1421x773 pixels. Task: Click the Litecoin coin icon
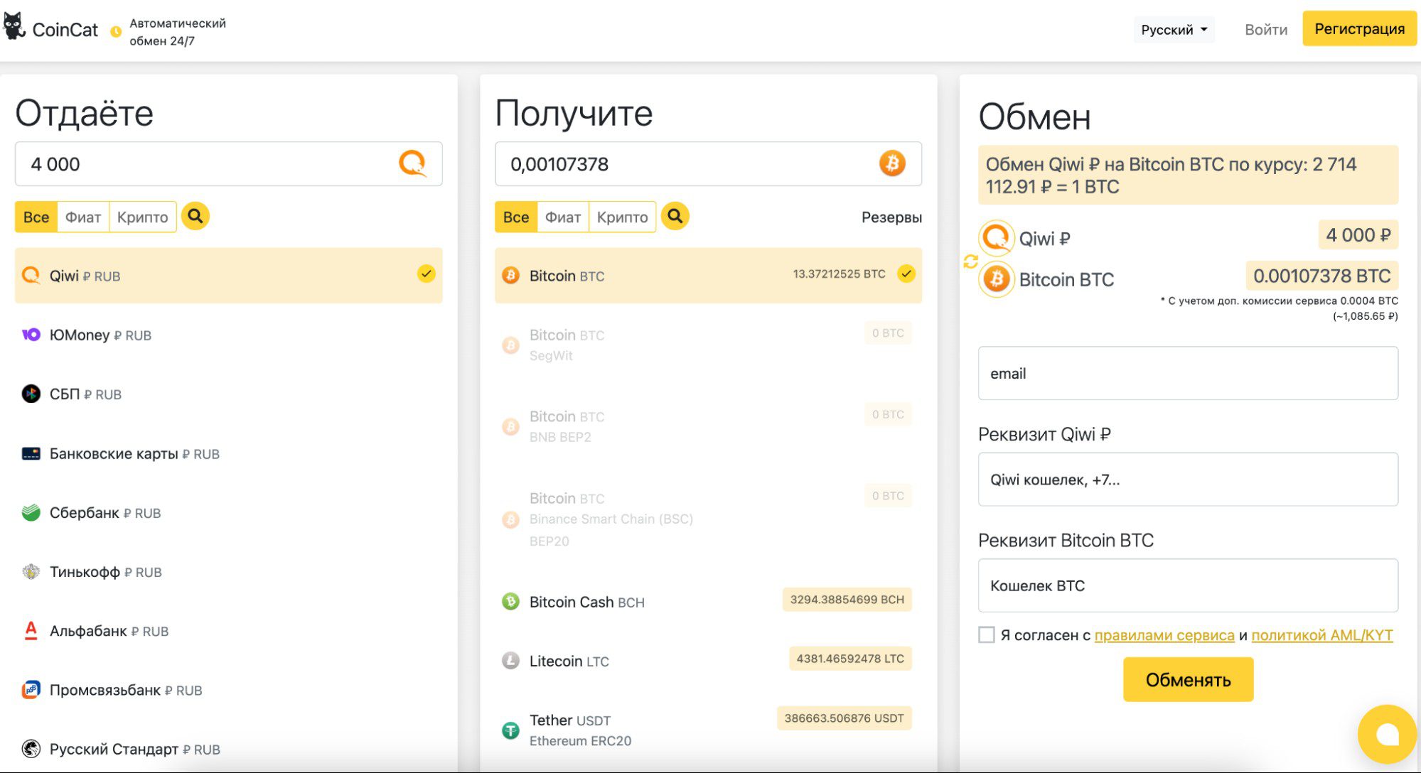(510, 660)
